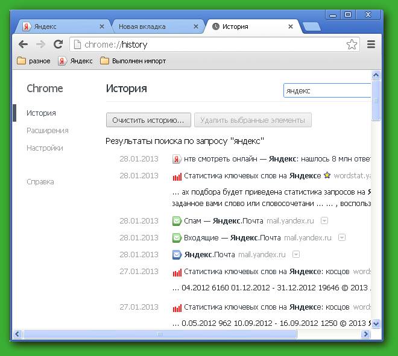398x356 pixels.
Task: Click the scroll up arrow
Action: coord(376,75)
